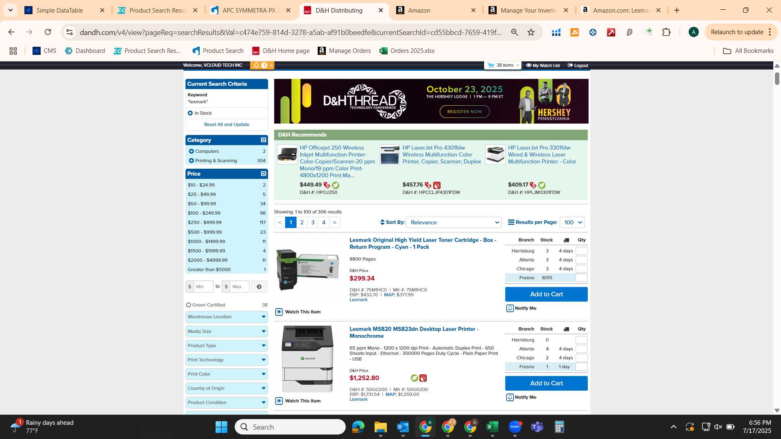Open the Sort By Relevance dropdown

(454, 222)
